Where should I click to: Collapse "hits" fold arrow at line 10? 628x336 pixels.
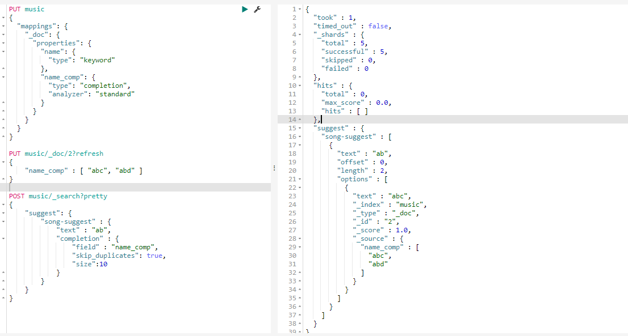[x=300, y=86]
